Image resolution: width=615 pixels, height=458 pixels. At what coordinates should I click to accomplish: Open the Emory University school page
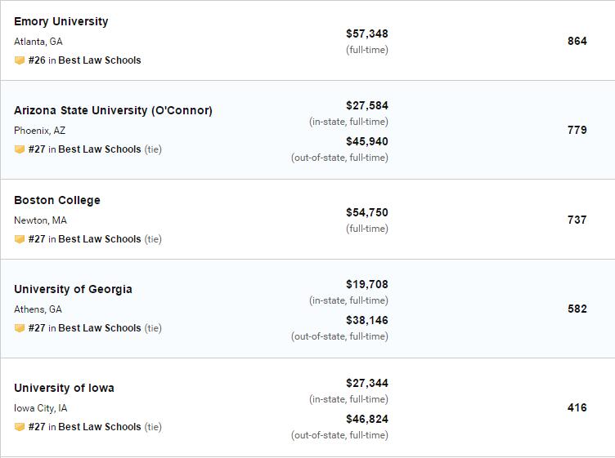point(61,21)
